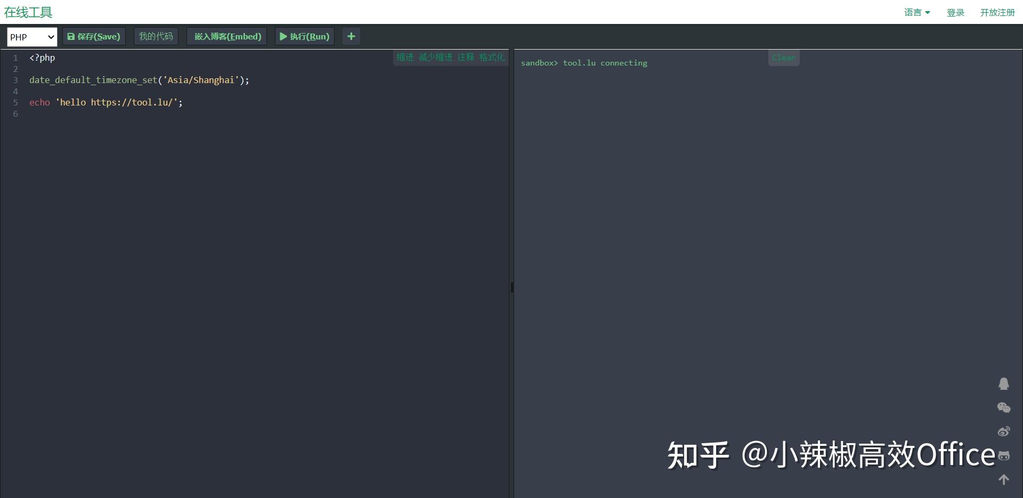Screen dimensions: 1023x498
Task: Click the green play icon on 执行(Run)
Action: coord(283,36)
